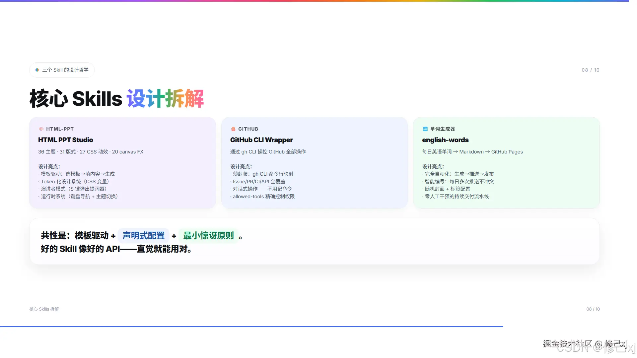Click the 08 / 10 counter at top right
637x358 pixels.
590,70
